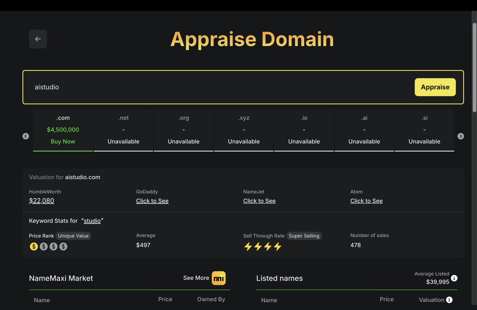
Task: Click Number of sales value 478
Action: pyautogui.click(x=355, y=245)
